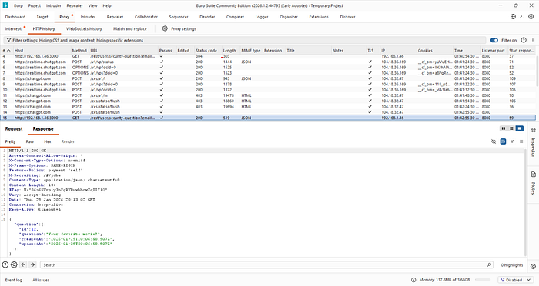Switch to stacked request/response layout
Screen dimensions: 539x286
pos(511,128)
